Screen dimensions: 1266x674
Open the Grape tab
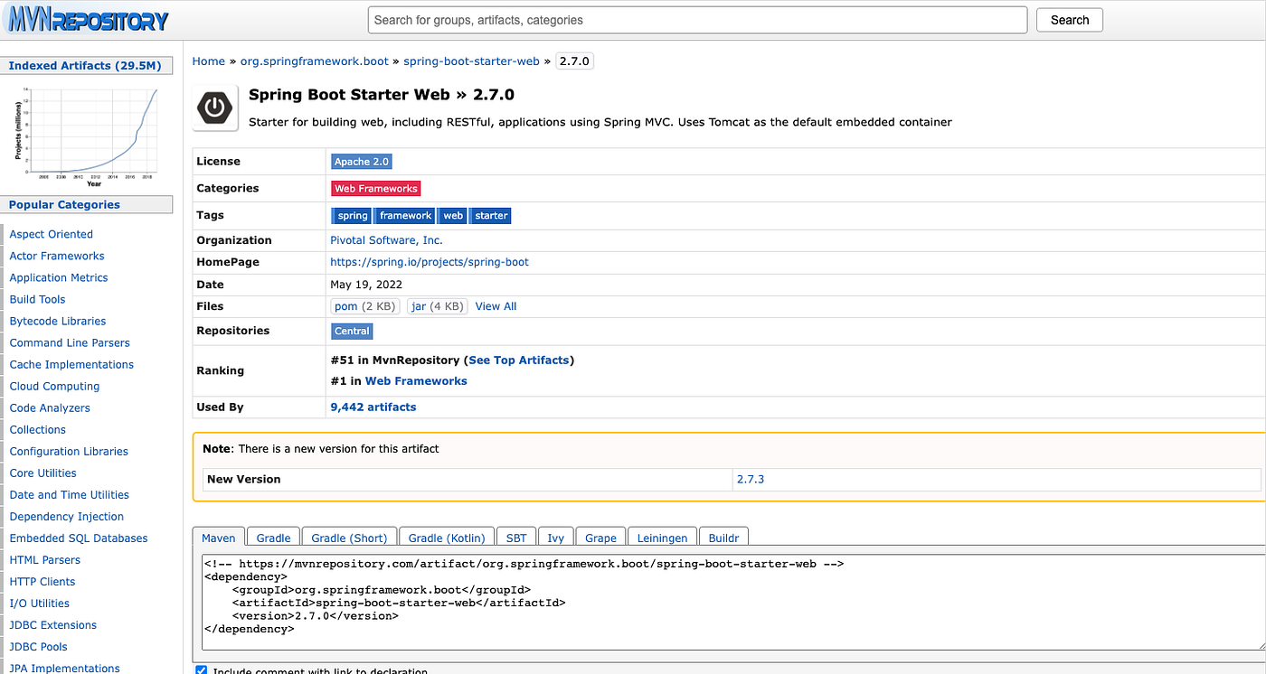600,538
